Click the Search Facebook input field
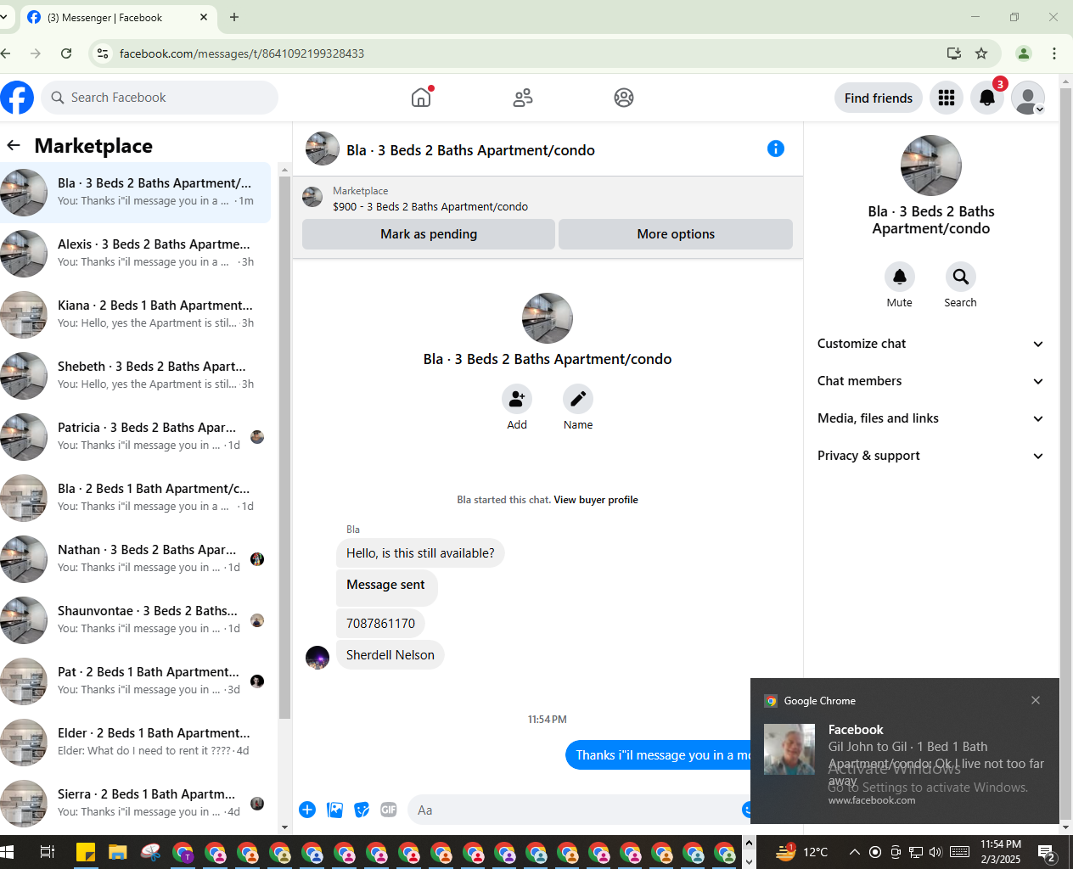 (160, 98)
